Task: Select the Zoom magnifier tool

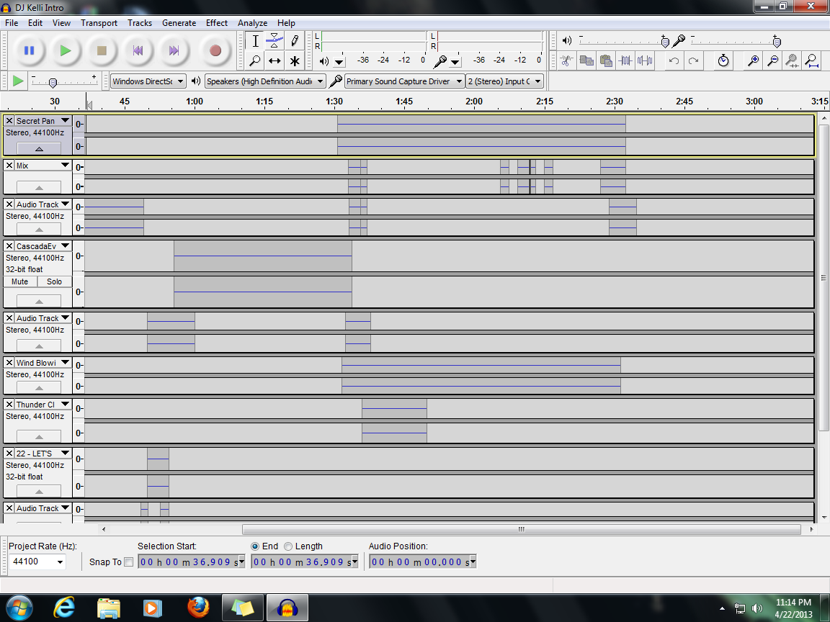Action: [255, 60]
